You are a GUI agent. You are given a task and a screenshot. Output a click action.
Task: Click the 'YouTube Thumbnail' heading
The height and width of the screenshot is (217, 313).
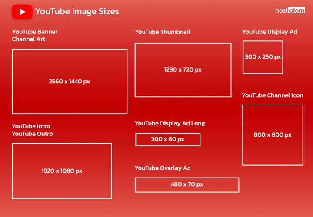pyautogui.click(x=163, y=32)
